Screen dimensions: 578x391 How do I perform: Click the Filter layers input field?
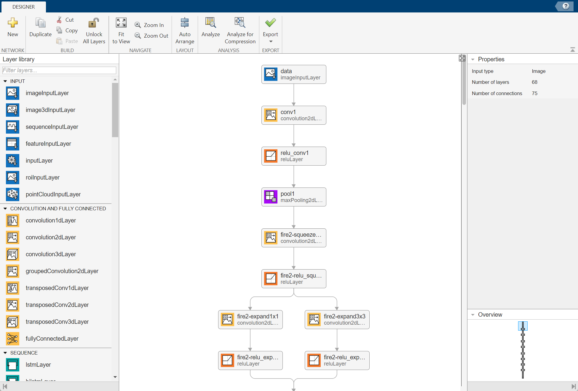pyautogui.click(x=59, y=69)
